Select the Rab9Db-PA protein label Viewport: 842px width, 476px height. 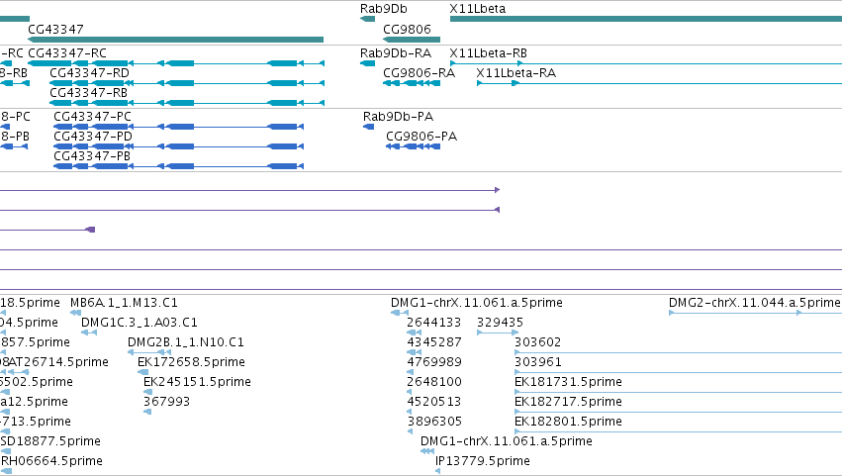398,117
